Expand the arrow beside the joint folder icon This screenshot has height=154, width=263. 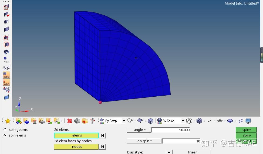[x=62, y=121]
